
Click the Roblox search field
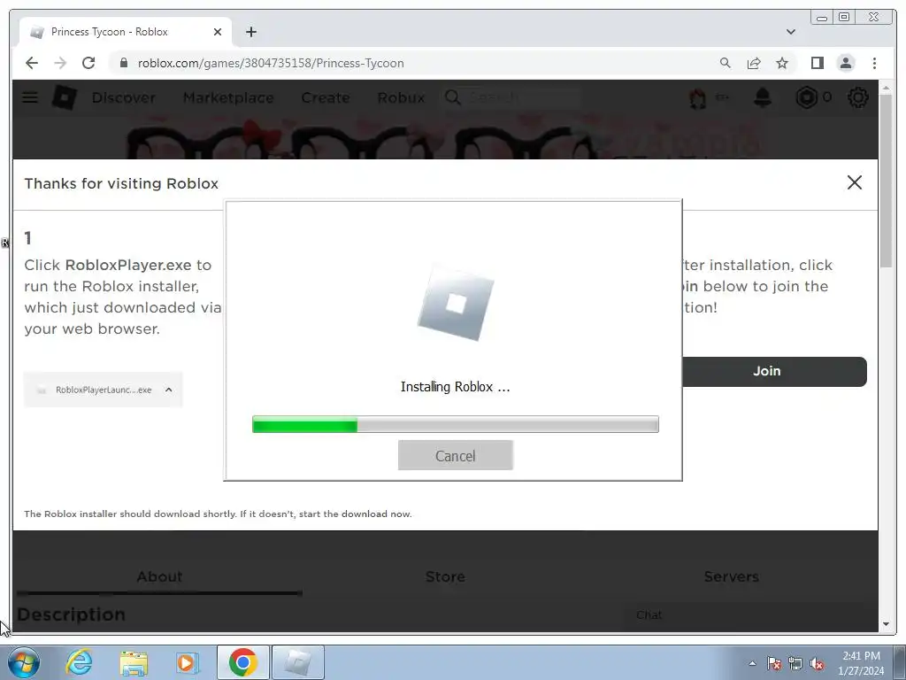[511, 97]
